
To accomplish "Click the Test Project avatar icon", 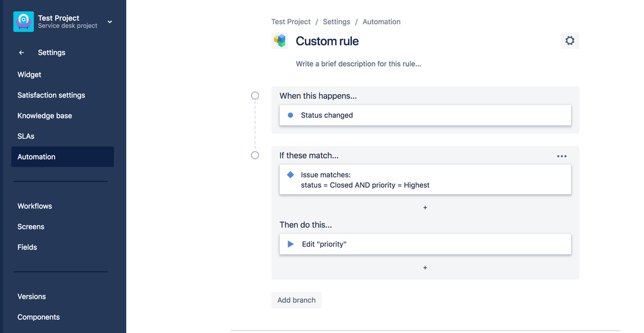I will [24, 21].
